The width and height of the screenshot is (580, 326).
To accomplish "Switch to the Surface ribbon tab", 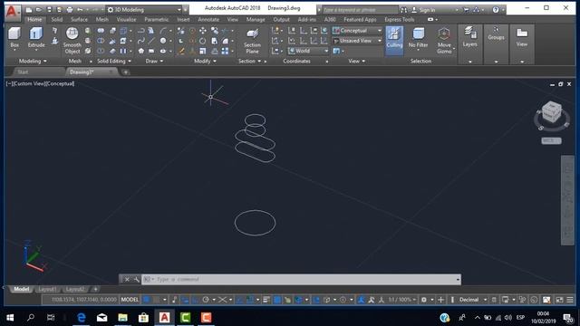I will [79, 19].
